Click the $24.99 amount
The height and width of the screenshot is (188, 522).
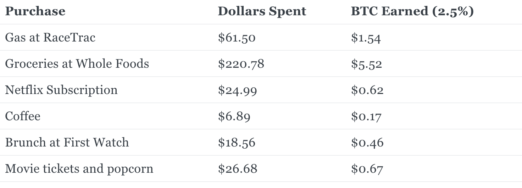coord(237,90)
